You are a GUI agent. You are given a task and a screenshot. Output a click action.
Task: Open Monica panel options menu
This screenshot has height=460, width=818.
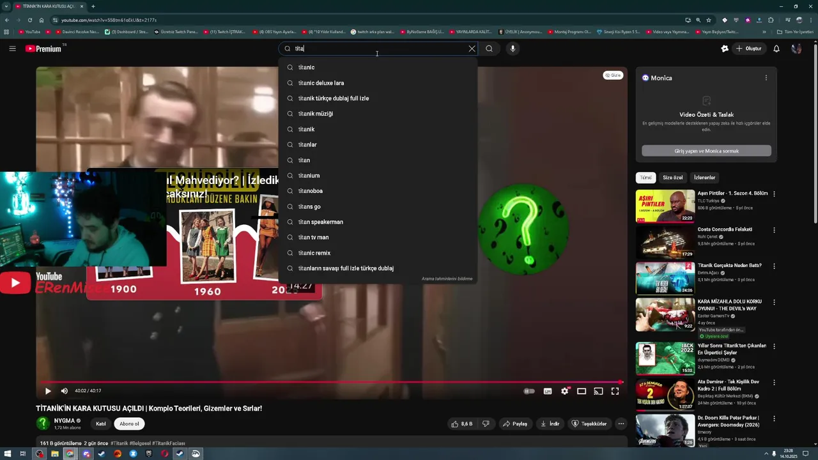[x=766, y=78]
